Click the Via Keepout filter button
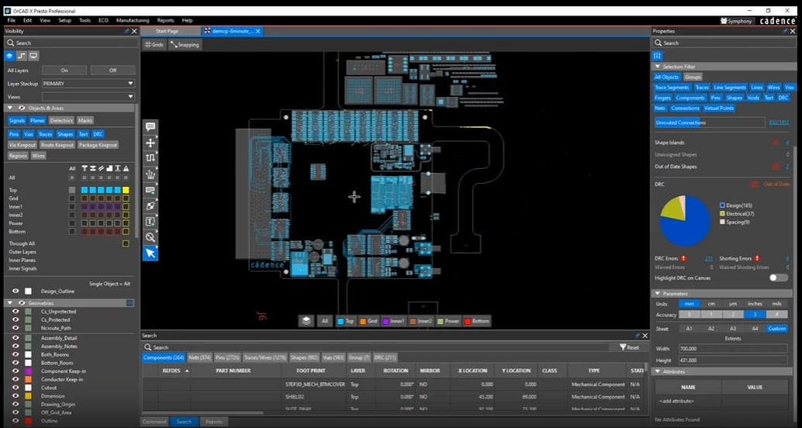This screenshot has width=802, height=428. [22, 145]
